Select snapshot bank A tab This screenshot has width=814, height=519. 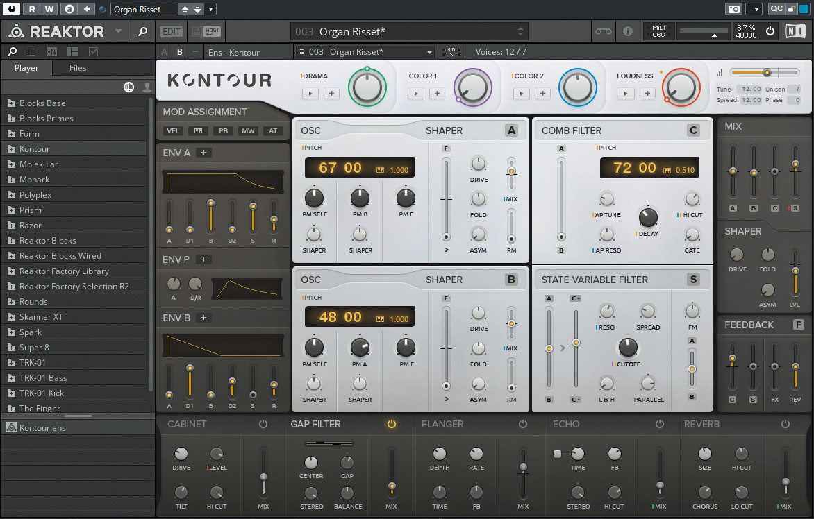pyautogui.click(x=165, y=52)
